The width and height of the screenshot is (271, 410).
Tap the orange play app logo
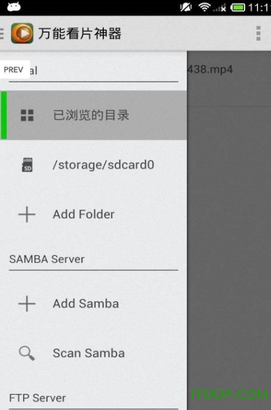click(x=22, y=33)
